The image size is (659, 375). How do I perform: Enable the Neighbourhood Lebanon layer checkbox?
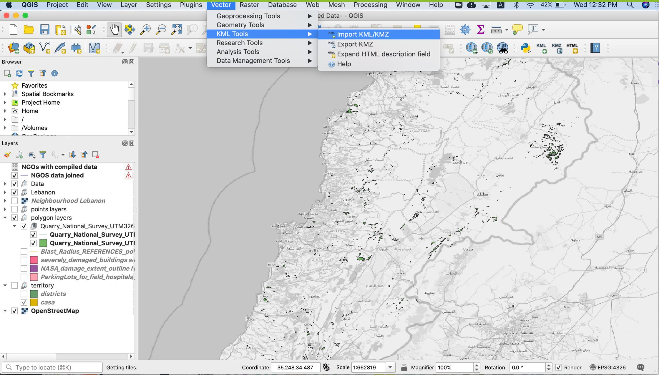click(14, 201)
